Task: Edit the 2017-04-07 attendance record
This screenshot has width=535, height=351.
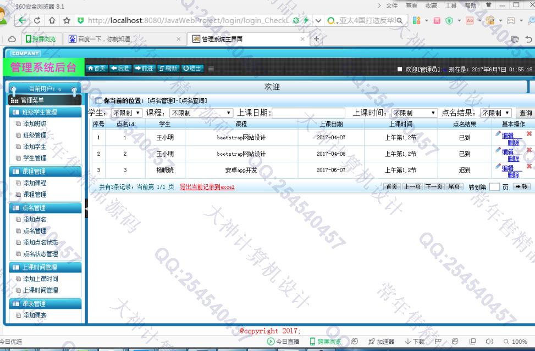Action: (508, 135)
